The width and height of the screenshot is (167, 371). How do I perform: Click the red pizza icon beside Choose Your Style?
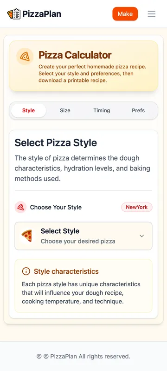pyautogui.click(x=20, y=207)
